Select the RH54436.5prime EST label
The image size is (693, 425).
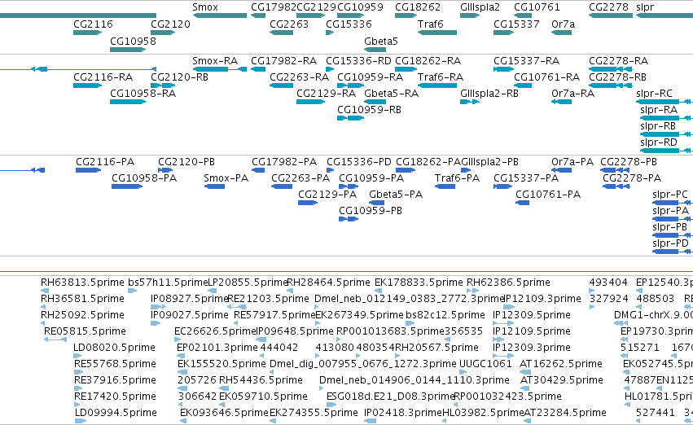pos(261,380)
